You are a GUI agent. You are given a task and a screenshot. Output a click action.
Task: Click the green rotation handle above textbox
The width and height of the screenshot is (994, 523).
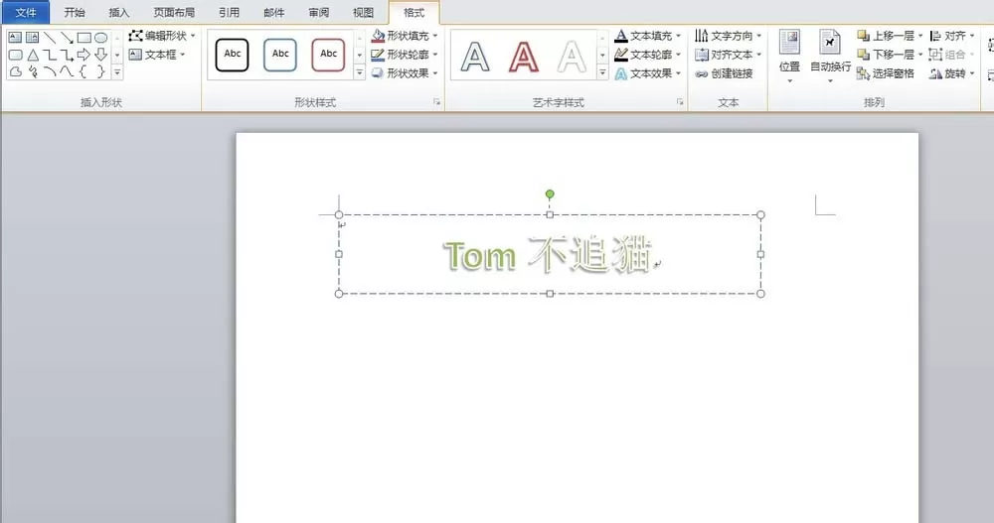550,194
